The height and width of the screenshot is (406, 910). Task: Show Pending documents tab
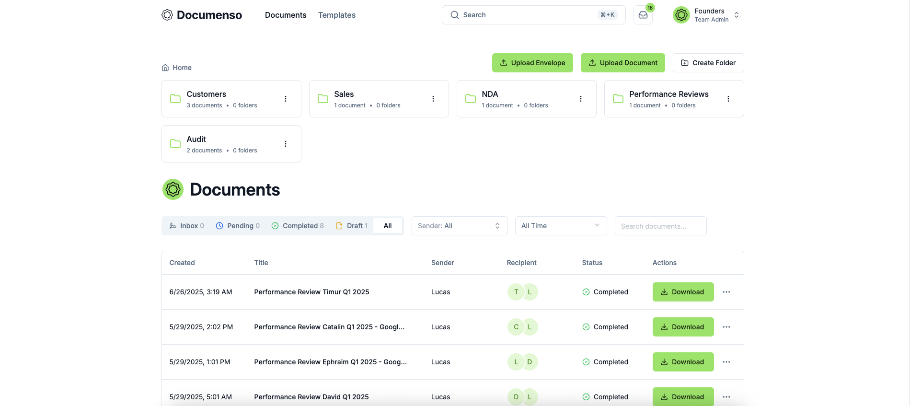238,226
